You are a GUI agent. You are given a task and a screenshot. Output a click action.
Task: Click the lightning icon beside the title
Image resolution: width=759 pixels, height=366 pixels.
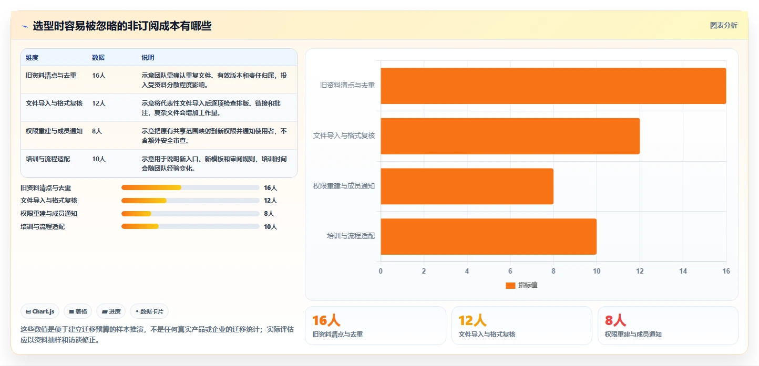coord(25,26)
